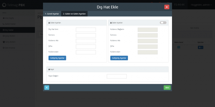Click Sunucu field under Gelen Ayarları
Screen dimensions: 215x107
[148, 35]
